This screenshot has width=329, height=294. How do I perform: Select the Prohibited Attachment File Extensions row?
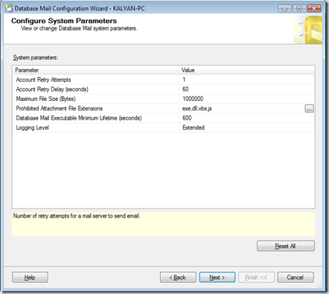click(164, 108)
